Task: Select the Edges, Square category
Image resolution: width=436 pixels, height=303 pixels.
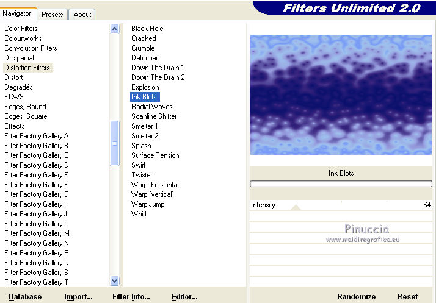Action: tap(26, 116)
